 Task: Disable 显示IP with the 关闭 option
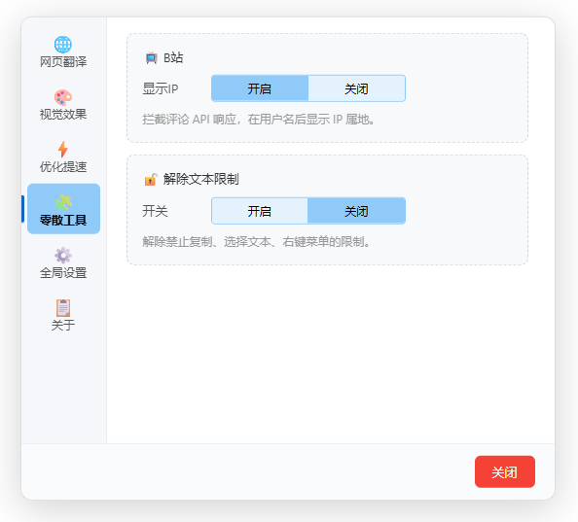[x=356, y=88]
